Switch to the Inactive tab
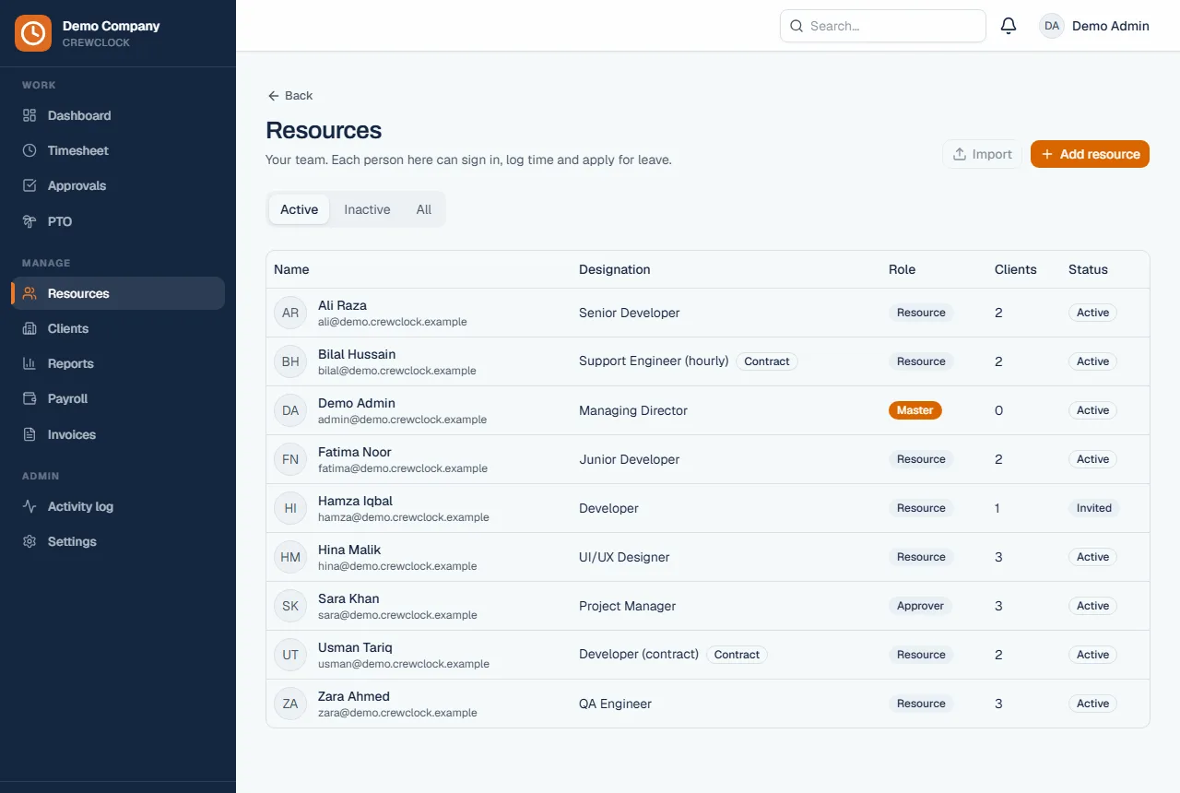 (367, 209)
